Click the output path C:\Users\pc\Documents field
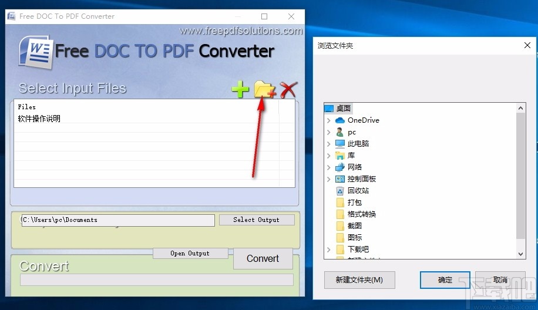Viewport: 538px width, 310px height. click(x=118, y=220)
